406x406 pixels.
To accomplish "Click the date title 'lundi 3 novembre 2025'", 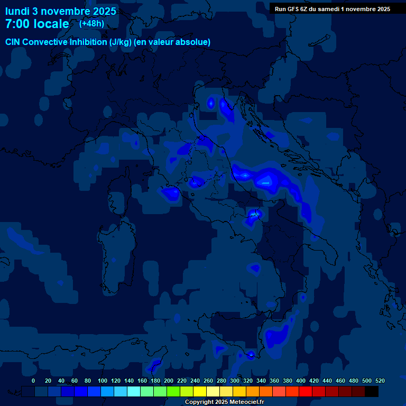I will [61, 11].
